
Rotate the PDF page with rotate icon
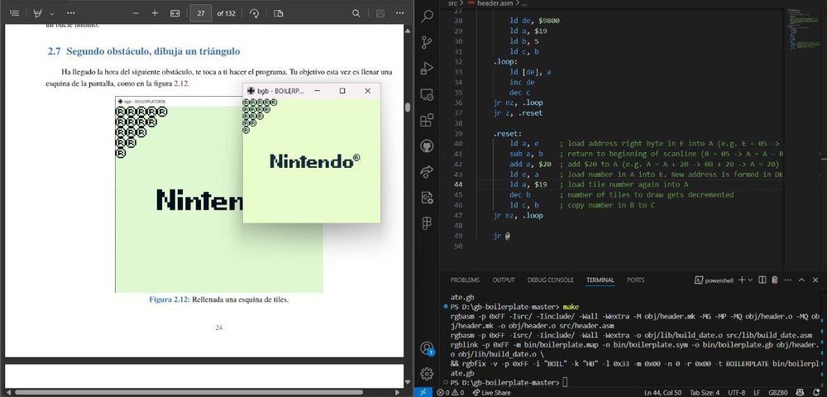tap(254, 13)
